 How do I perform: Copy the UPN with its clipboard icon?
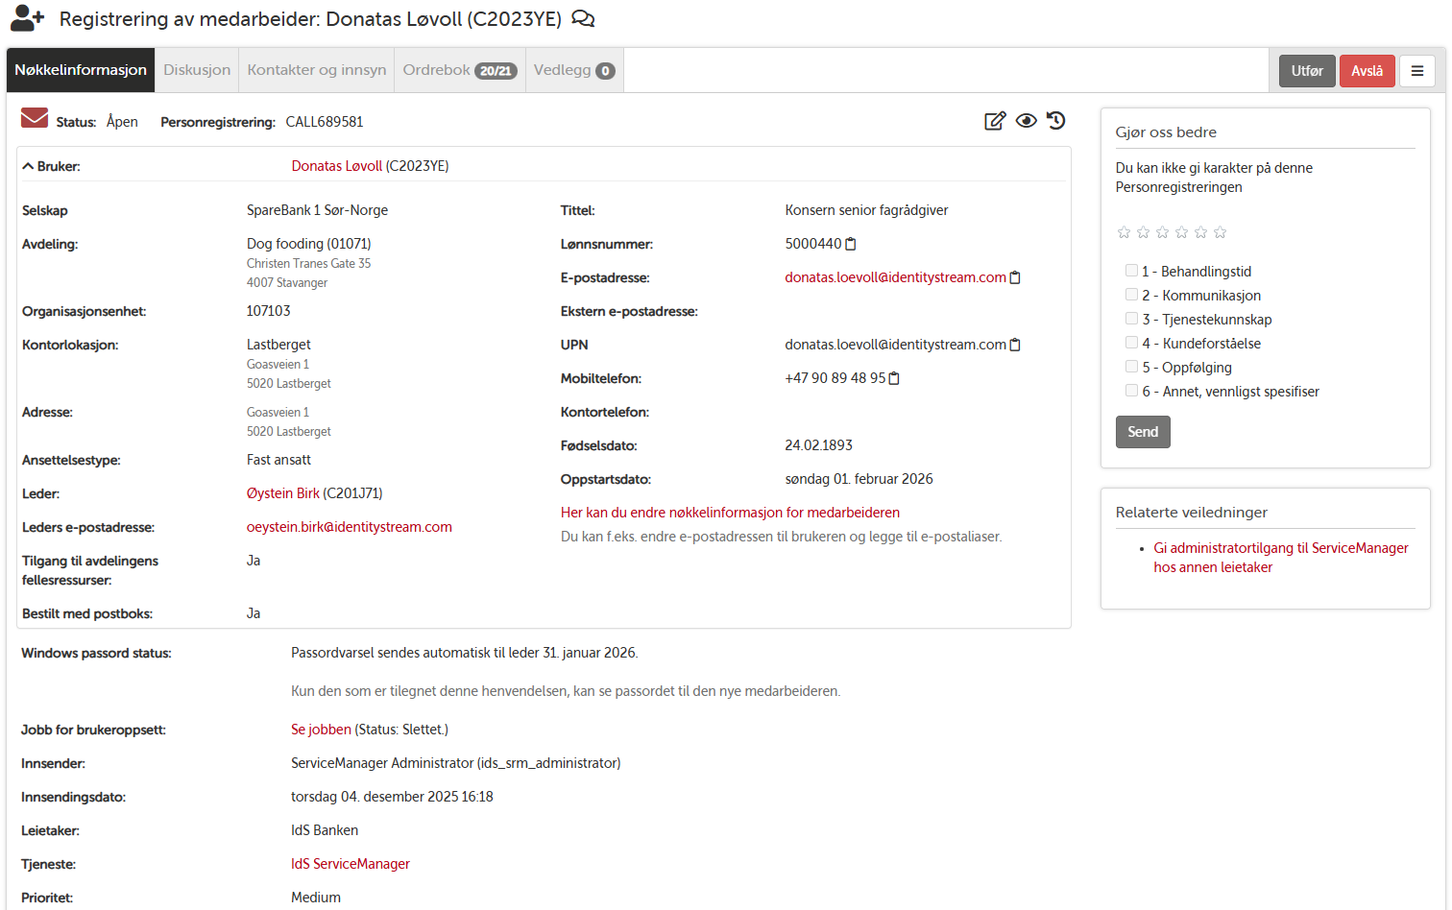[x=1015, y=344]
